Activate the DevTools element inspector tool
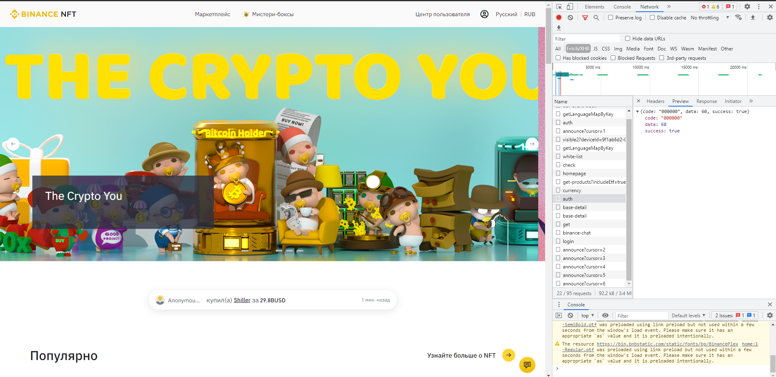The height and width of the screenshot is (377, 776). click(x=559, y=6)
